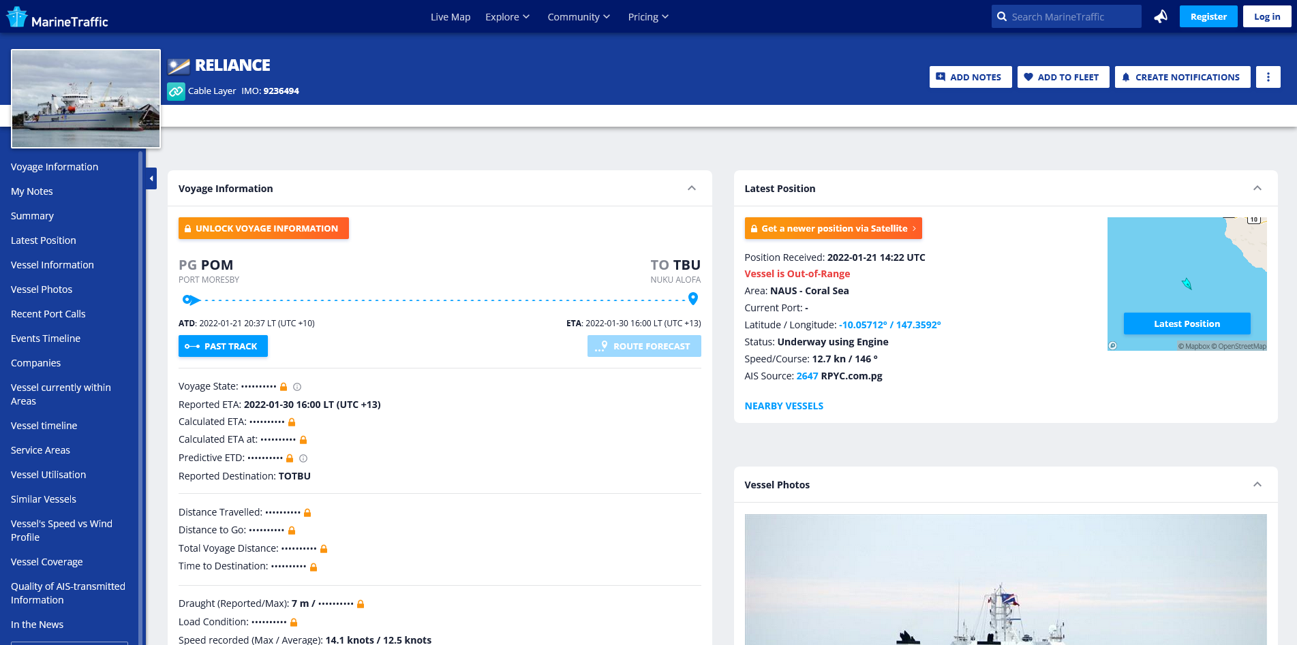Click the Distance to Go lock icon
Viewport: 1297px width, 645px height.
coord(292,531)
